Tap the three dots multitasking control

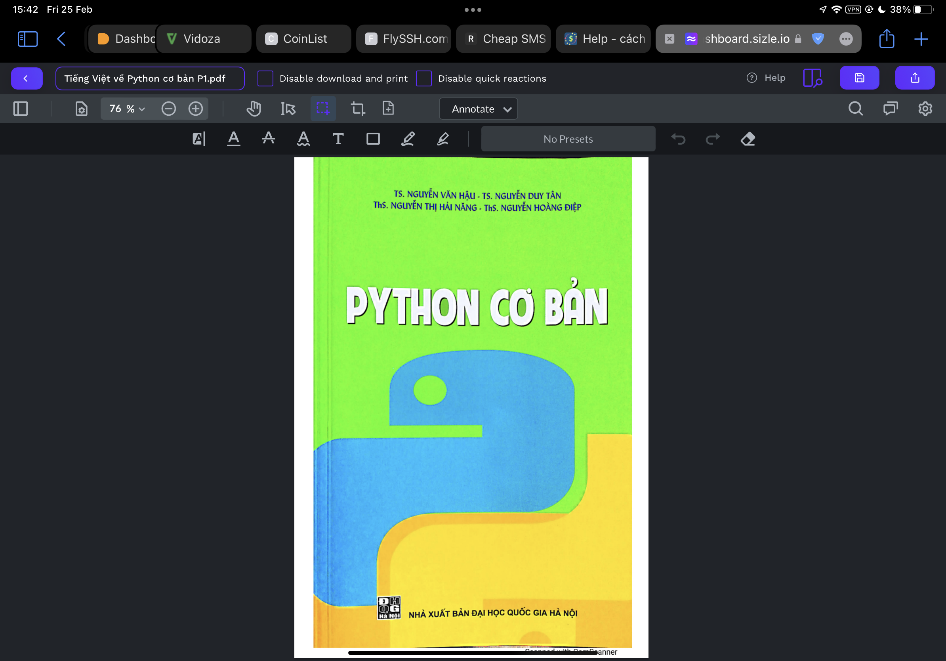click(x=473, y=10)
